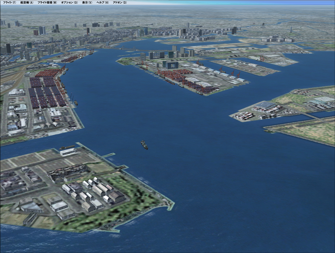Open the 航空機(A) menu
This screenshot has height=253, width=335.
[27, 2]
